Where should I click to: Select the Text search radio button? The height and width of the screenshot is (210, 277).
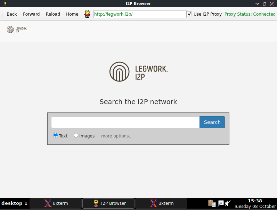coord(55,135)
